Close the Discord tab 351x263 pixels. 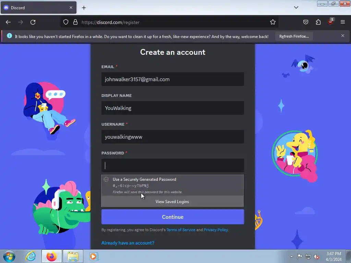(71, 8)
